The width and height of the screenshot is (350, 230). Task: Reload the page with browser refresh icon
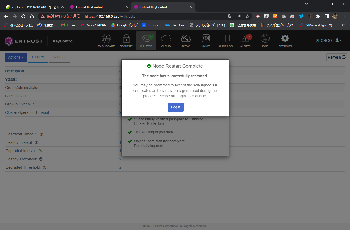coord(23,16)
